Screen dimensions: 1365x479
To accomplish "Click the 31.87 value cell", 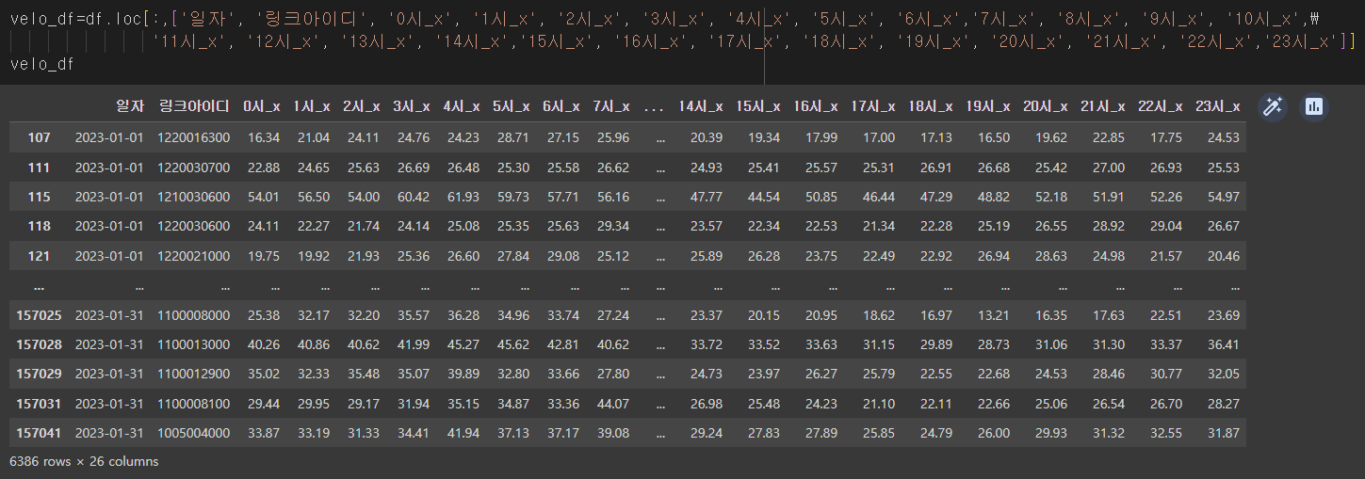I will 1223,433.
